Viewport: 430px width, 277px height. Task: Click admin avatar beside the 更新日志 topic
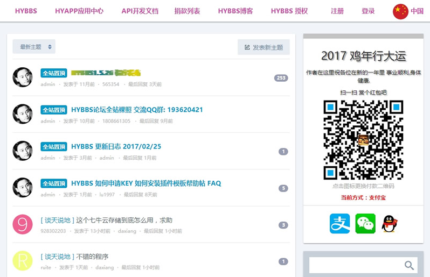(x=23, y=151)
